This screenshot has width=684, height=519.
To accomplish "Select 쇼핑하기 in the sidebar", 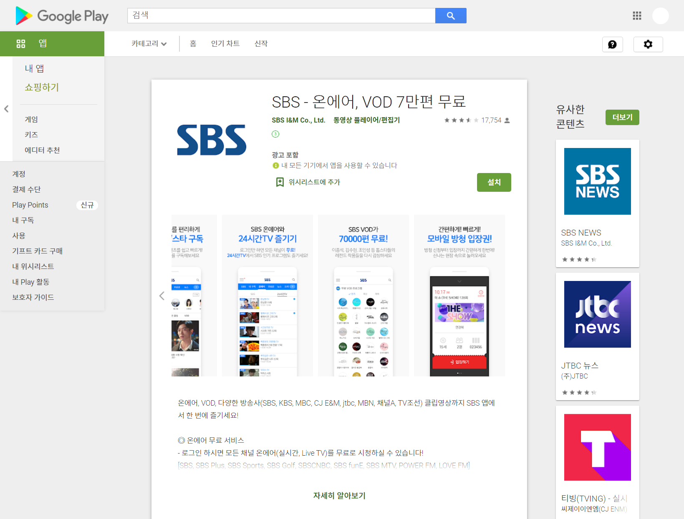I will click(42, 87).
